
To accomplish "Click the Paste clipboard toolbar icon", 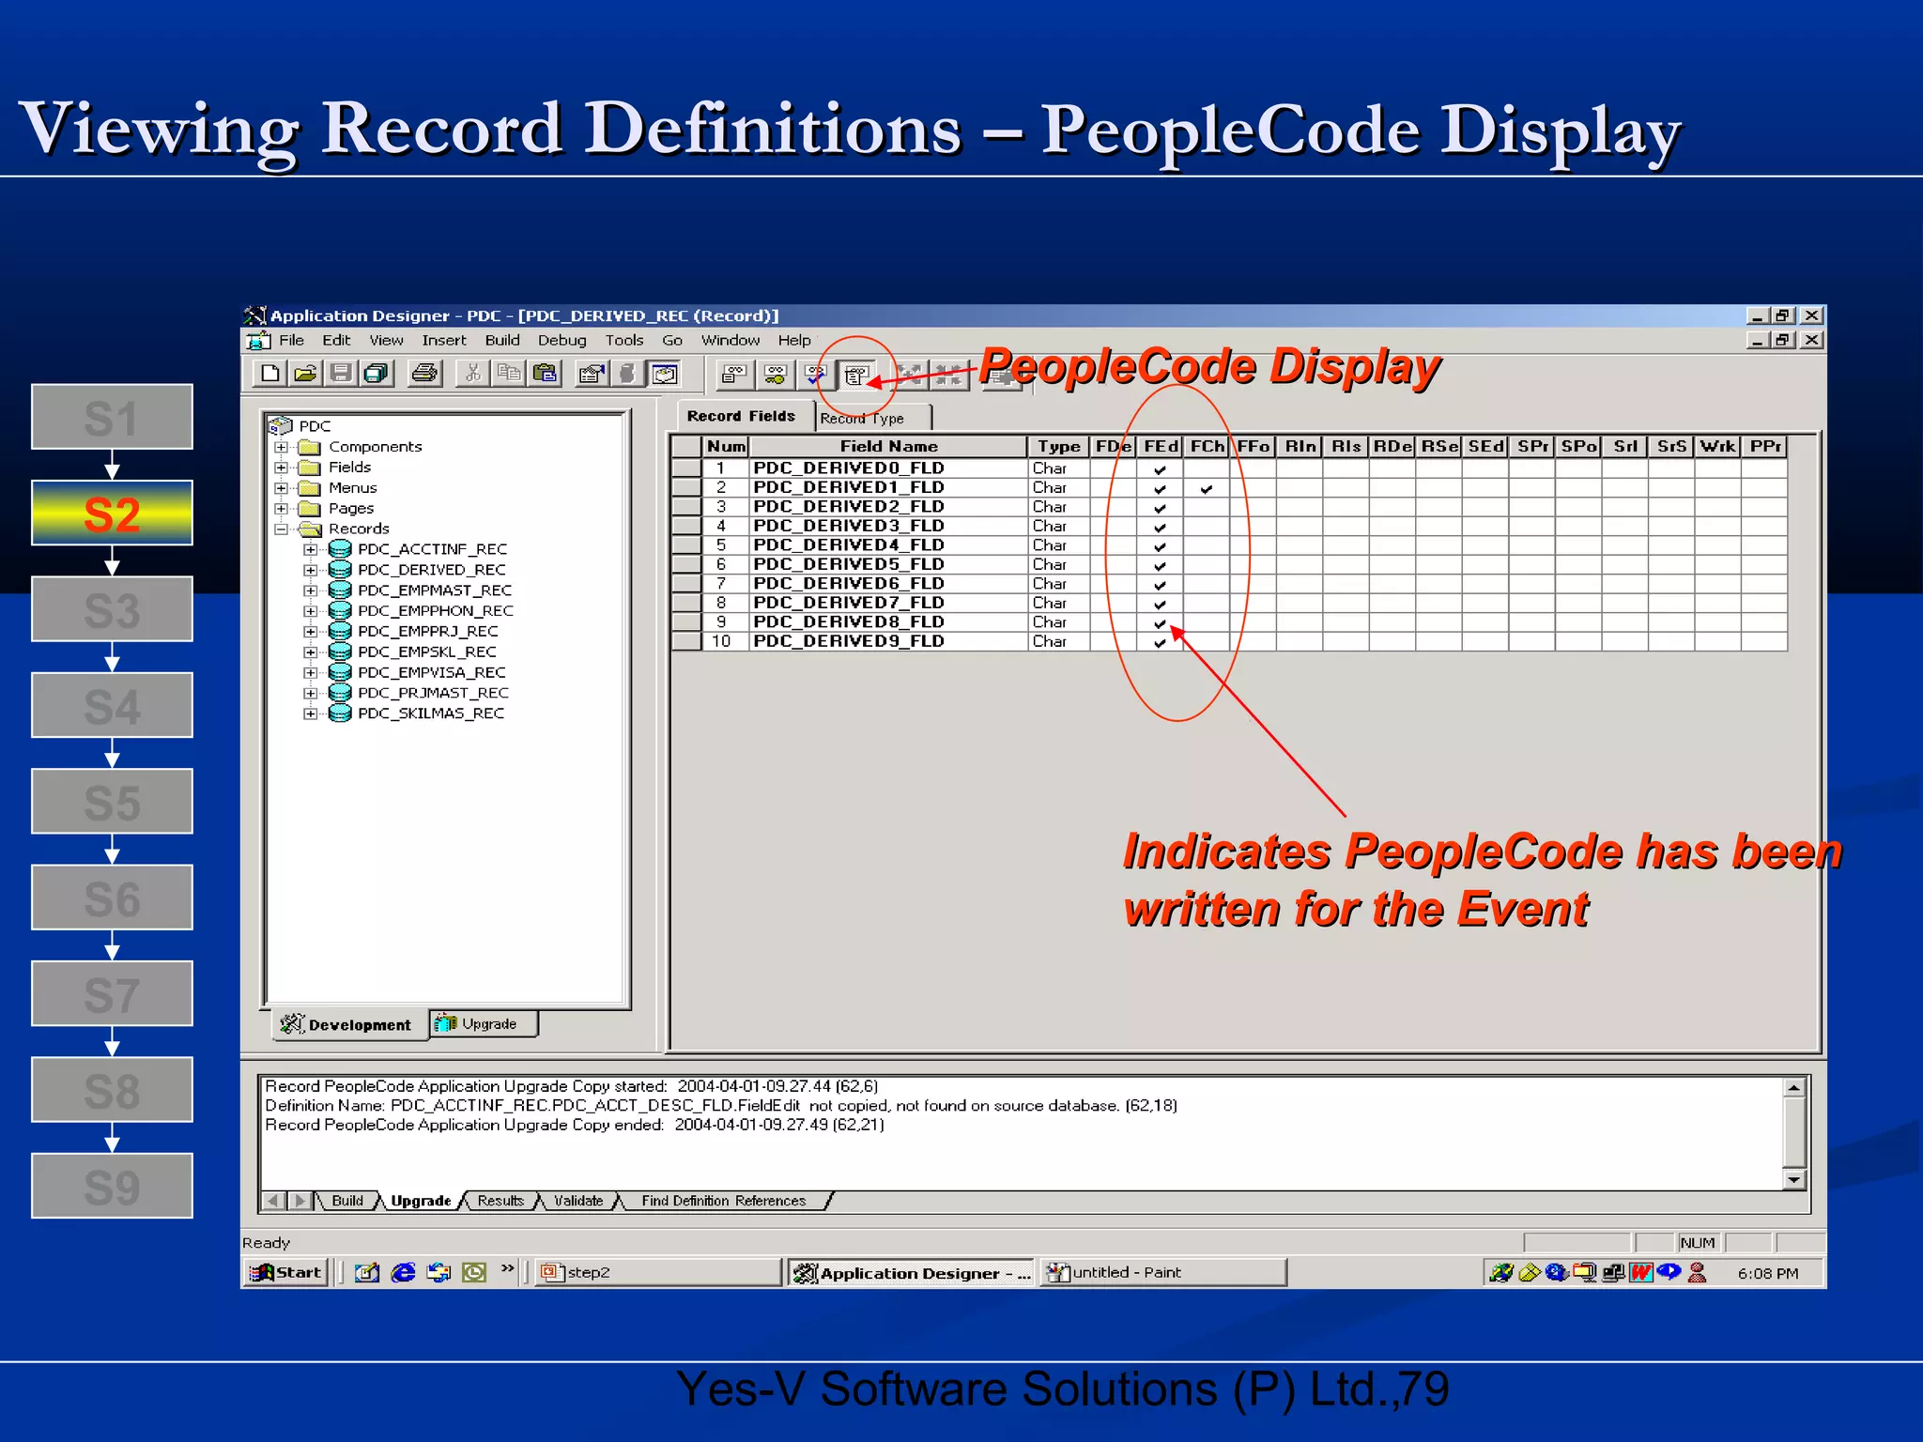I will click(545, 374).
